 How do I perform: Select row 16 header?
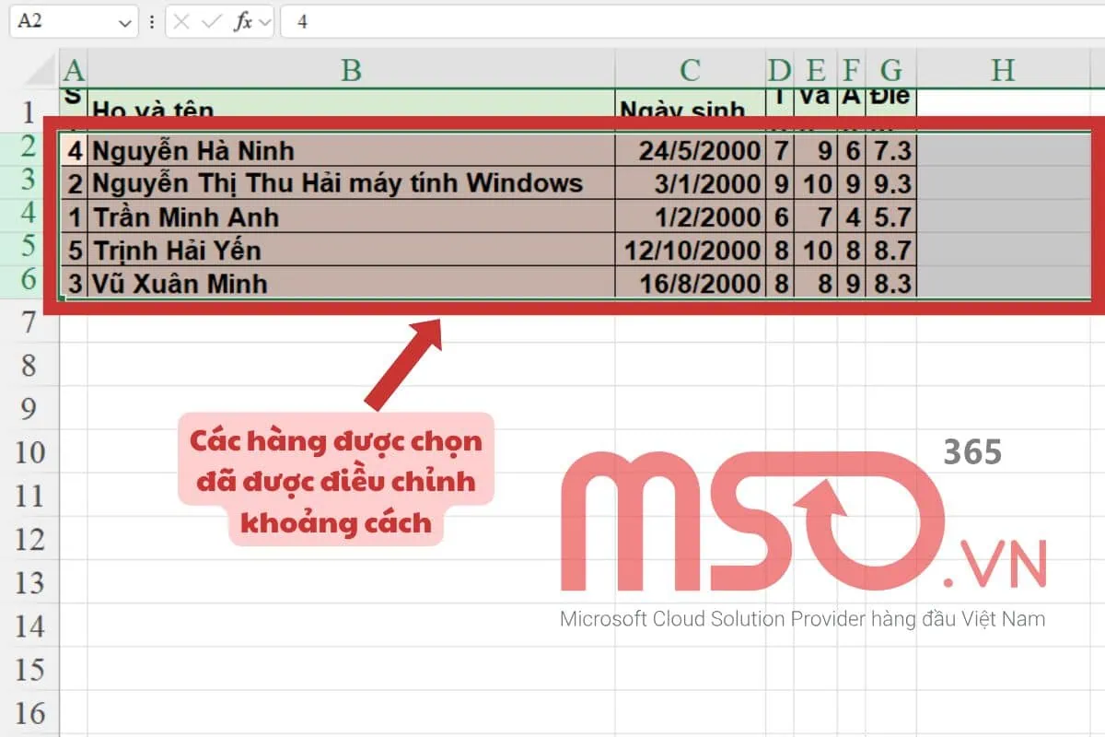coord(29,713)
